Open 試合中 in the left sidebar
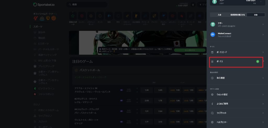This screenshot has height=128, width=268. (x=42, y=32)
